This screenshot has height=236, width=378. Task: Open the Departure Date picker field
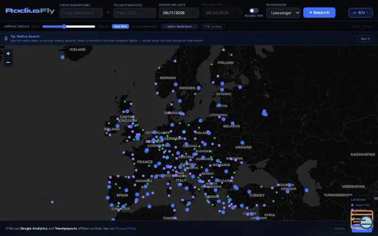179,13
